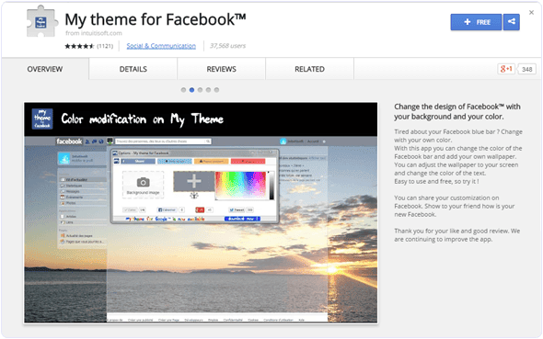Switch to the REVIEWS tab
The image size is (543, 339).
(x=221, y=69)
